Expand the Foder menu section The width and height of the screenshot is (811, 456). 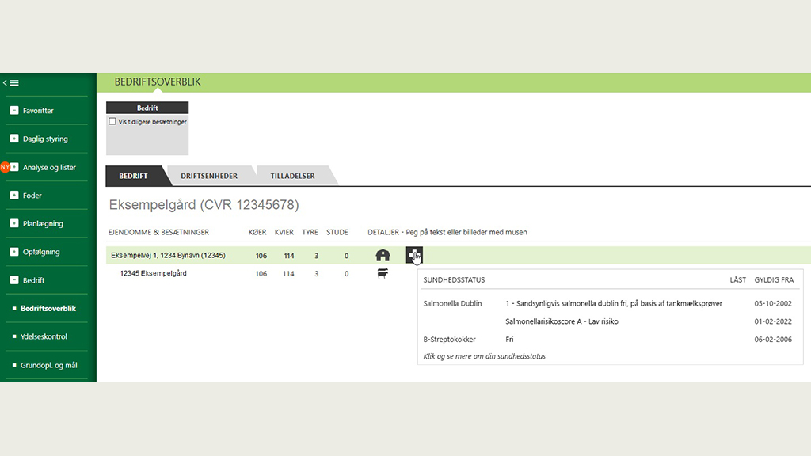click(14, 196)
